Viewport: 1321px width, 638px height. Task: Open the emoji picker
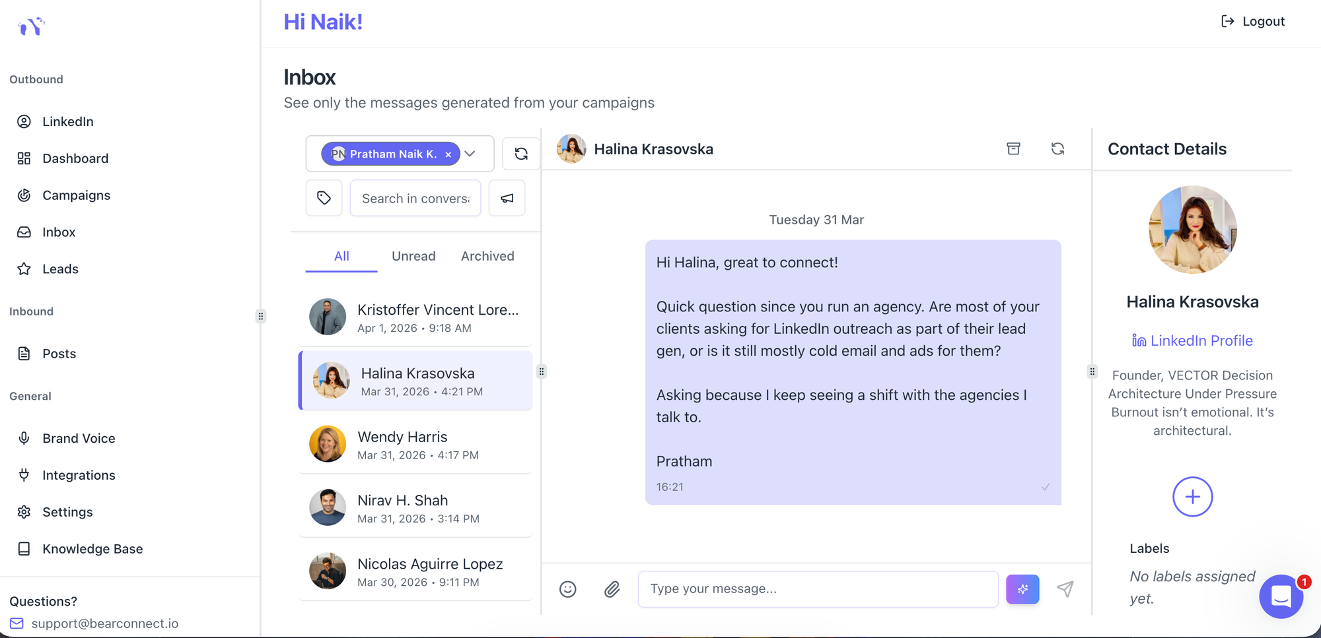[x=568, y=589]
